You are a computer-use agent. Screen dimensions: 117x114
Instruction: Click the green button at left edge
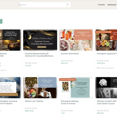[1, 21]
